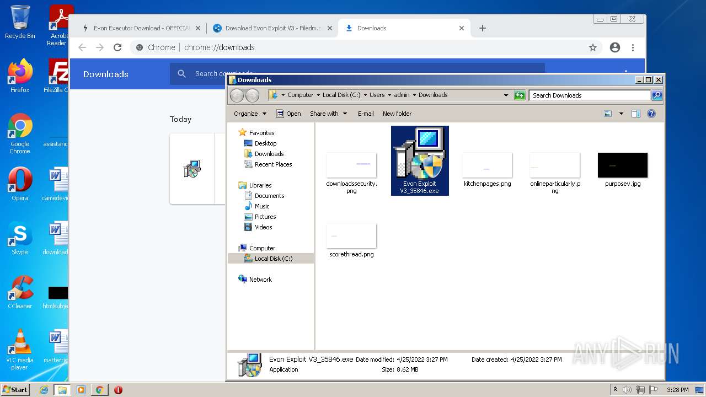Close the Evon Executor Download tab
This screenshot has width=706, height=397.
click(198, 28)
